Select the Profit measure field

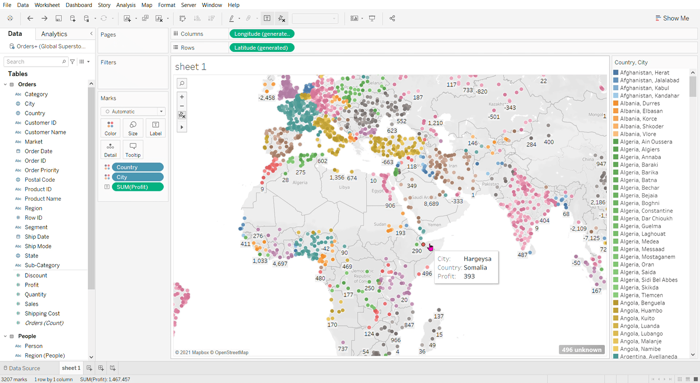32,285
